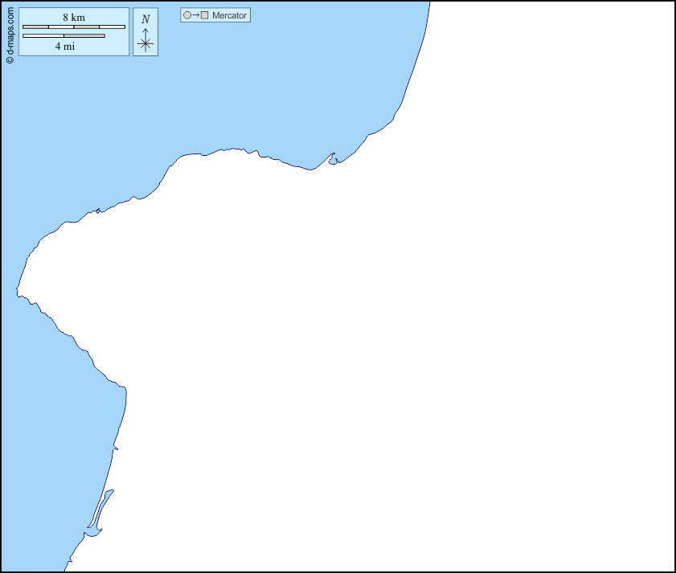This screenshot has height=573, width=676.
Task: Click the kilometer scale bar
Action: [x=74, y=27]
